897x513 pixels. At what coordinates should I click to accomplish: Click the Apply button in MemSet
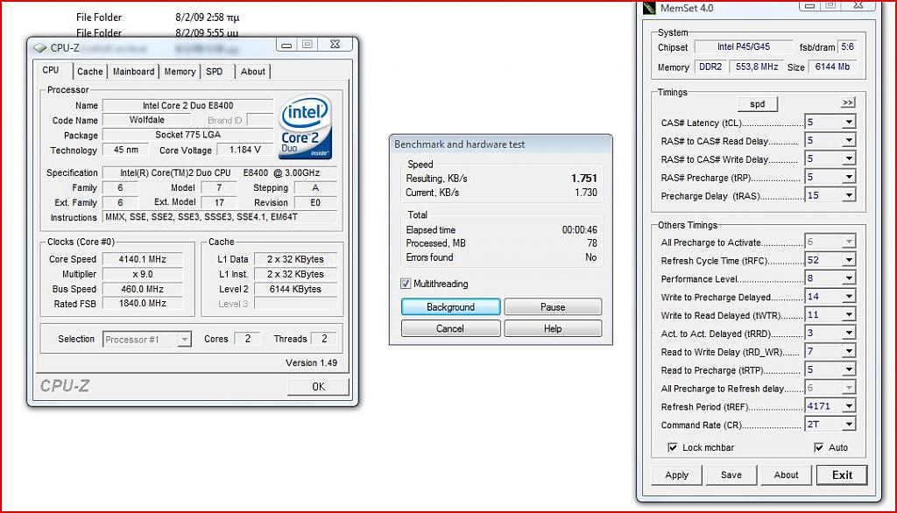coord(677,475)
